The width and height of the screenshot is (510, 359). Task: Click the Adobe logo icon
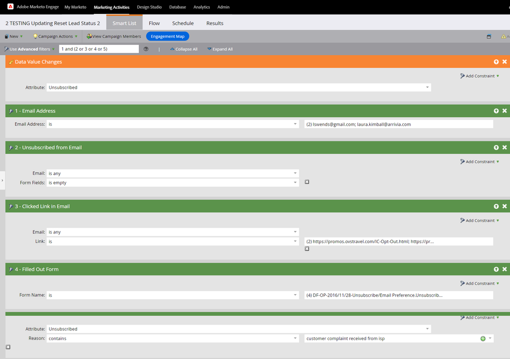coord(10,7)
